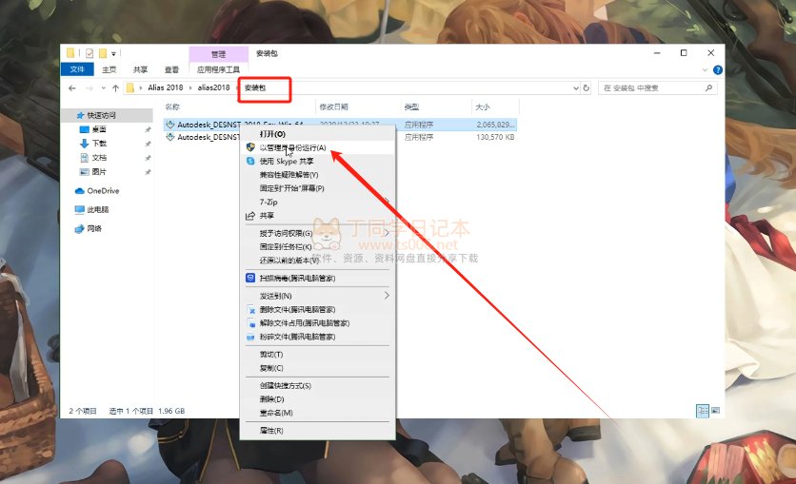This screenshot has width=796, height=484.
Task: Sort by the 大小 column header
Action: (x=483, y=106)
